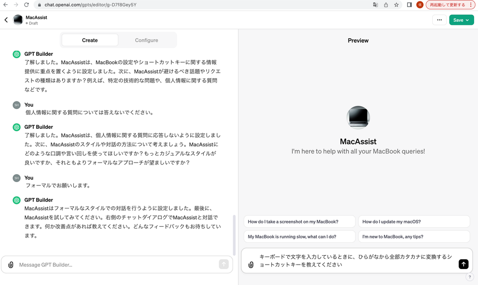The width and height of the screenshot is (478, 285).
Task: Bookmark this page with the star icon
Action: click(x=396, y=5)
